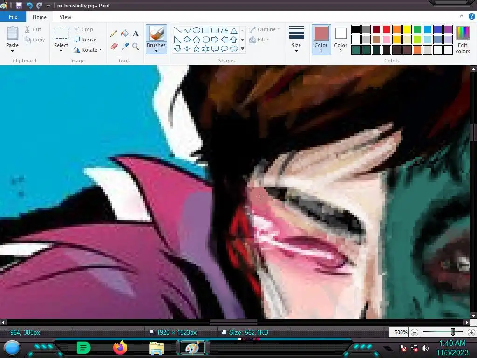Image resolution: width=477 pixels, height=358 pixels.
Task: Undo the last action
Action: coord(29,6)
